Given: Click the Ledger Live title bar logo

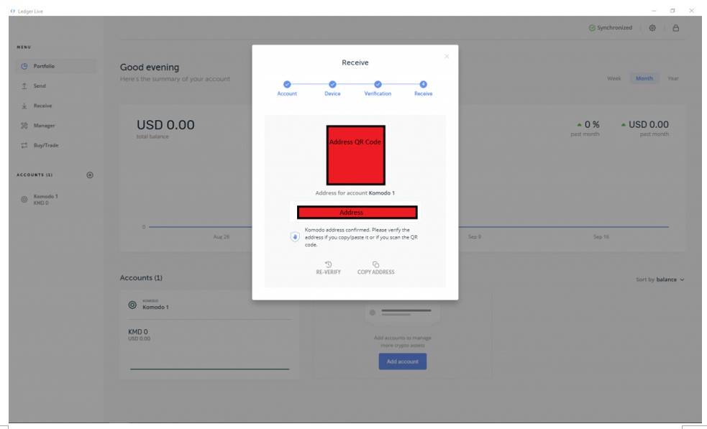Looking at the screenshot, I should tap(13, 11).
